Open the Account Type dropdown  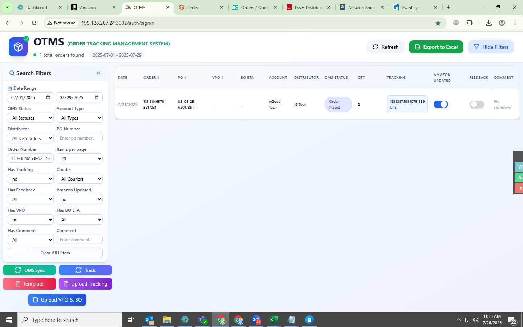80,118
